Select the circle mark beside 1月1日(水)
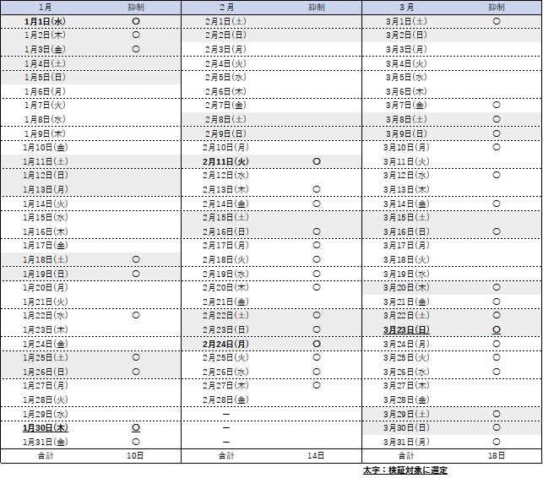This screenshot has height=478, width=543. point(135,21)
